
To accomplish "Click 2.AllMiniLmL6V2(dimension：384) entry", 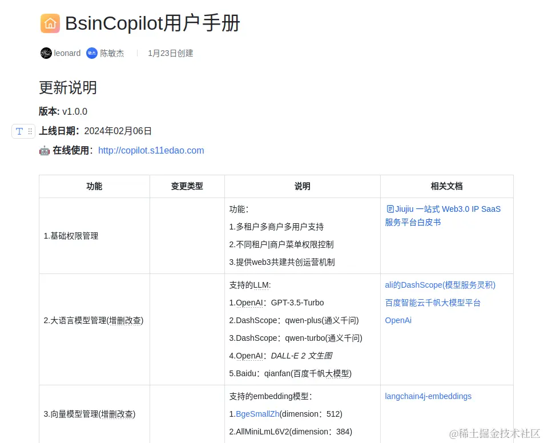I will (x=291, y=432).
